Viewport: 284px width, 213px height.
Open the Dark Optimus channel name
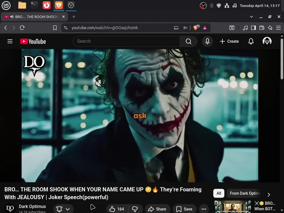point(32,206)
